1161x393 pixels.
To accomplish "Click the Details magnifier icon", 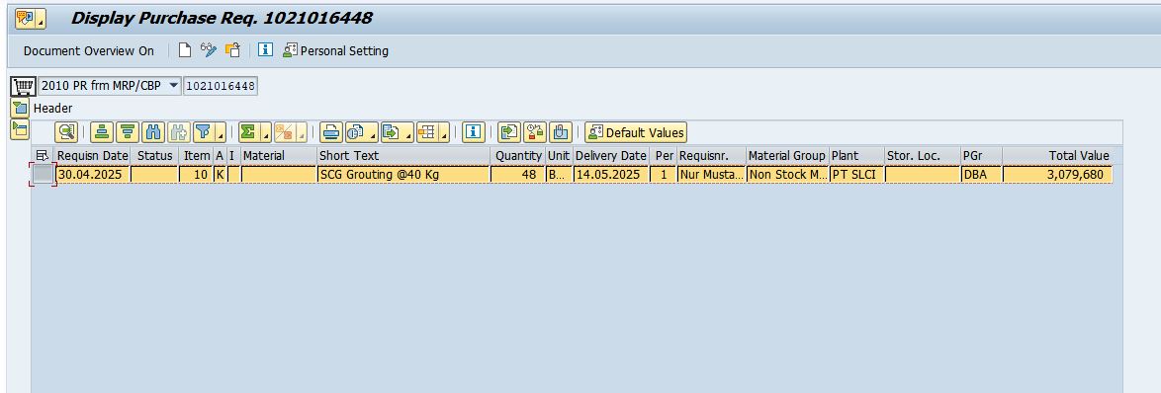I will click(x=66, y=132).
